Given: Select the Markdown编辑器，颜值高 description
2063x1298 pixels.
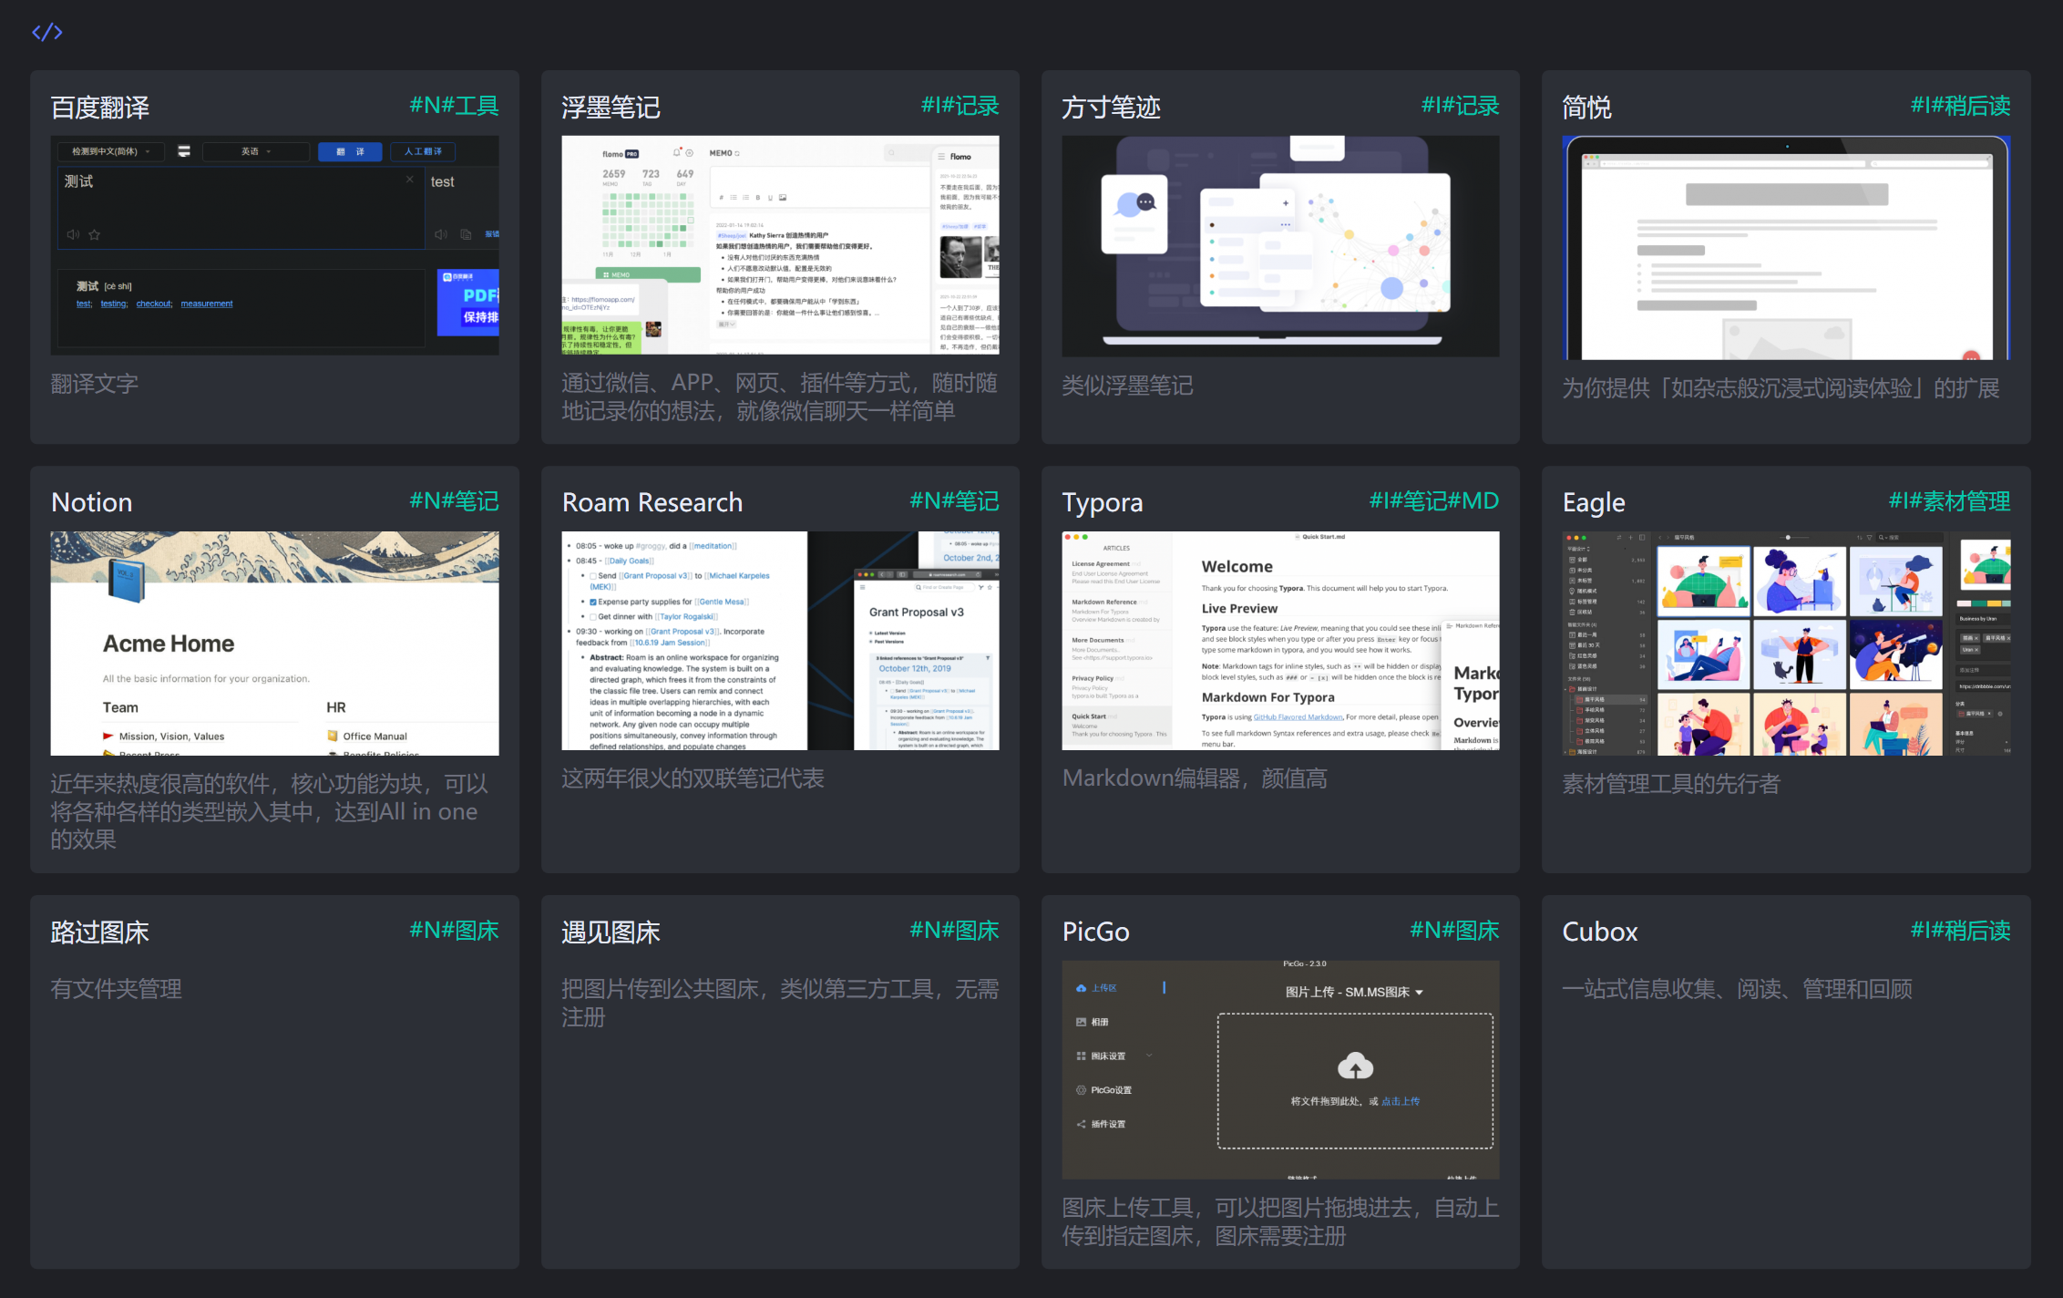Looking at the screenshot, I should (x=1195, y=778).
